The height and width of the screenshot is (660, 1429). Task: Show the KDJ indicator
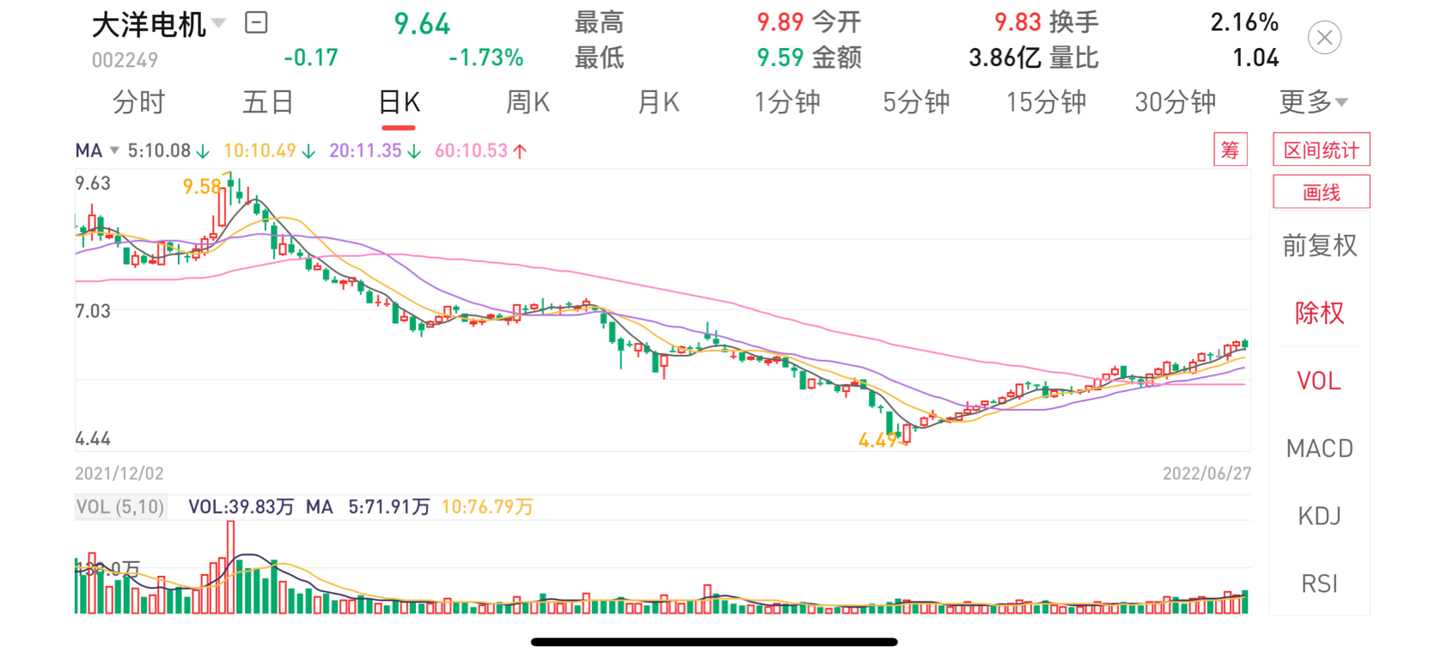[1319, 516]
